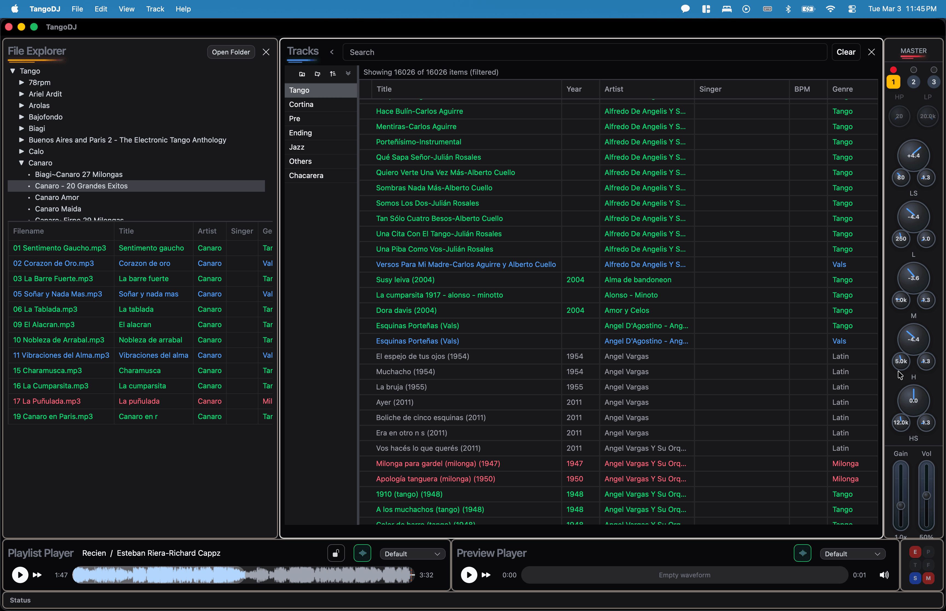
Task: Click the waveform EQ icon in Playlist Player
Action: tap(362, 553)
